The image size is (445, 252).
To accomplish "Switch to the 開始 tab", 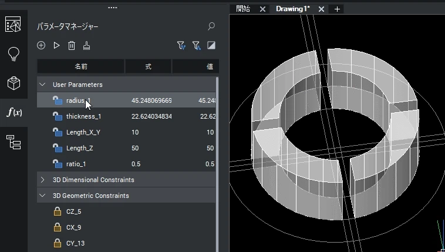I will tap(243, 9).
